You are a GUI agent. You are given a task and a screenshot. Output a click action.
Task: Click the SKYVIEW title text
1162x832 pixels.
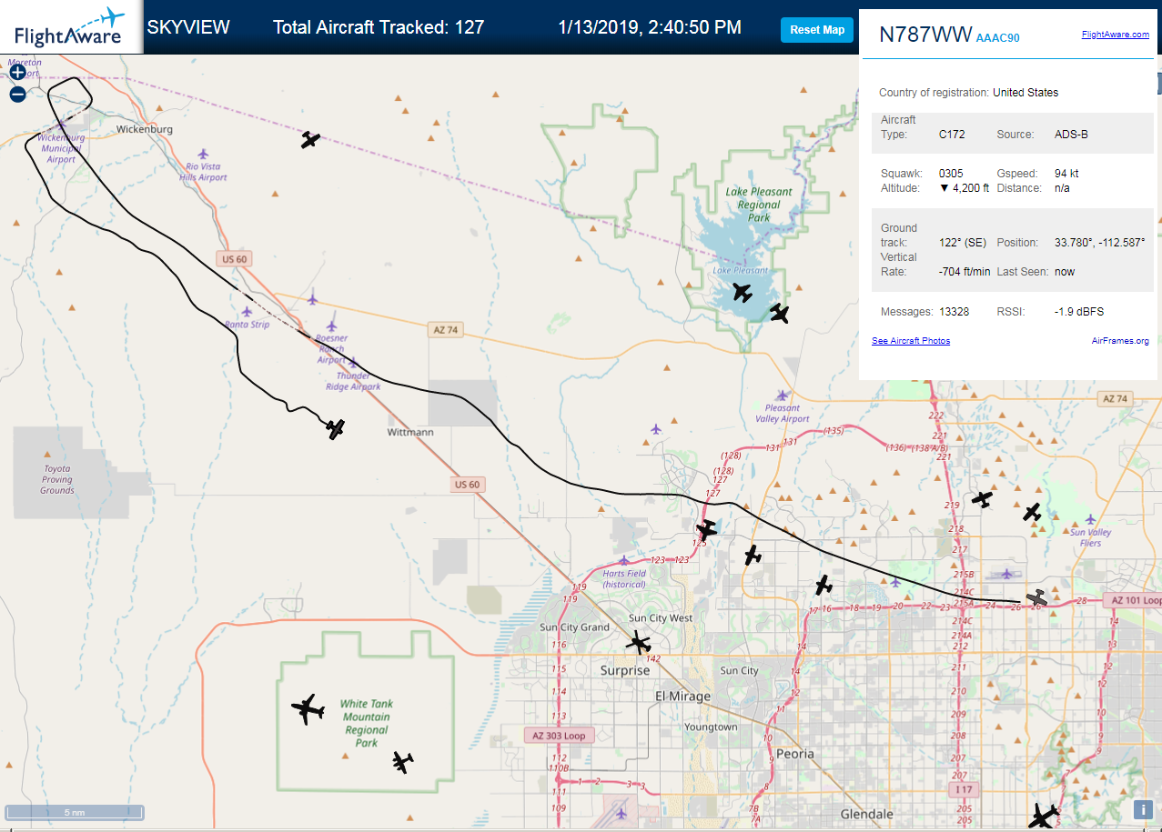(x=188, y=27)
